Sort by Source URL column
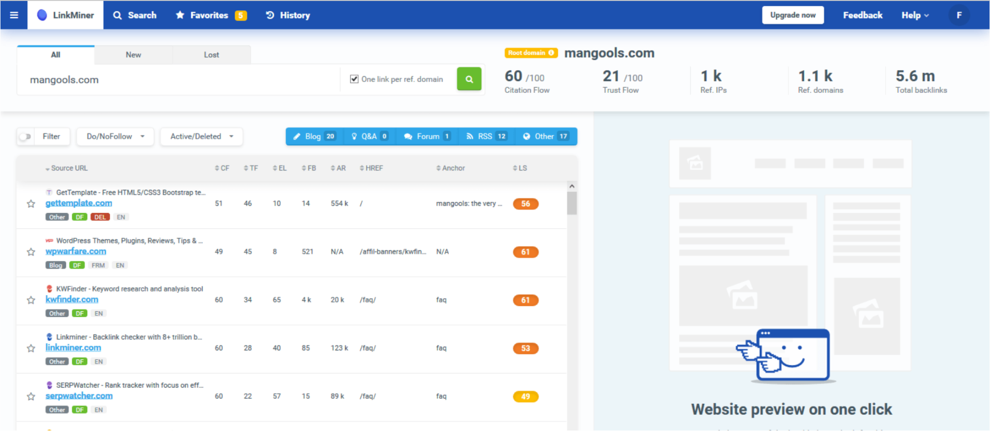This screenshot has width=990, height=431. (66, 168)
